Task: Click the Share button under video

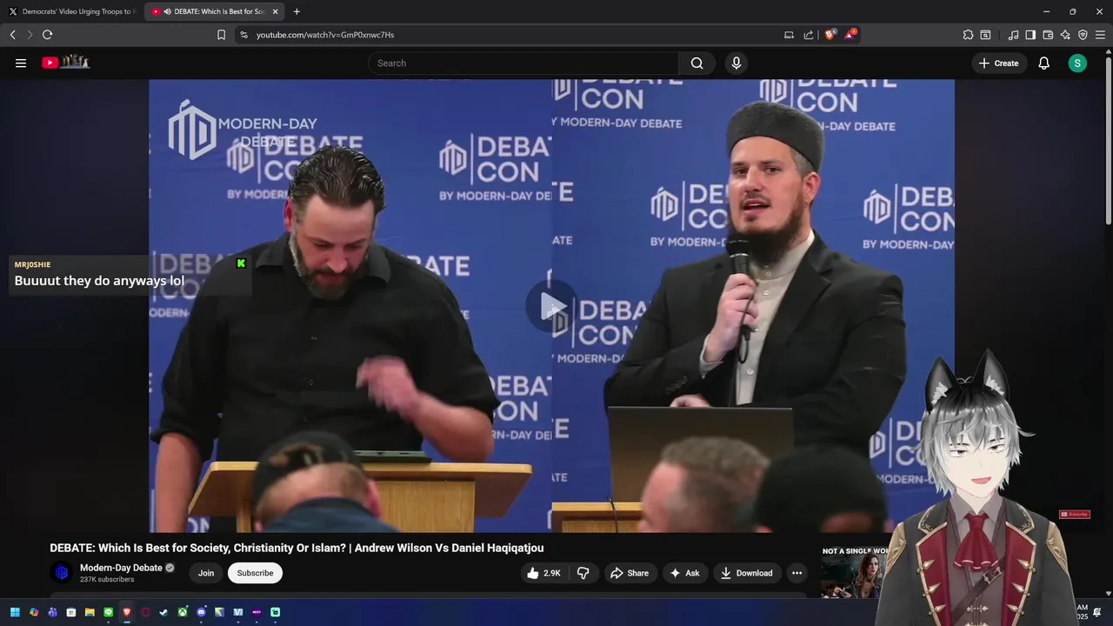Action: [x=630, y=573]
